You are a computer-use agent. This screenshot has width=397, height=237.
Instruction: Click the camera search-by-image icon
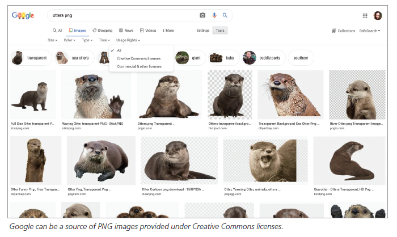point(202,15)
